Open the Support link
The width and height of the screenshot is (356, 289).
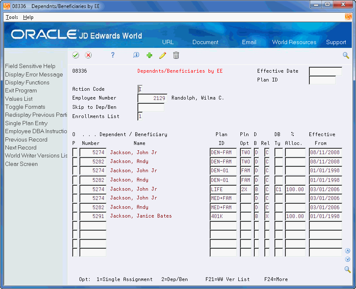tap(336, 42)
